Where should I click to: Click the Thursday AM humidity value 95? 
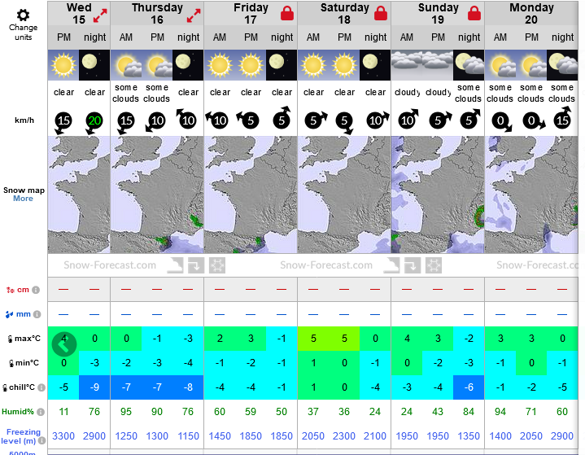(126, 412)
